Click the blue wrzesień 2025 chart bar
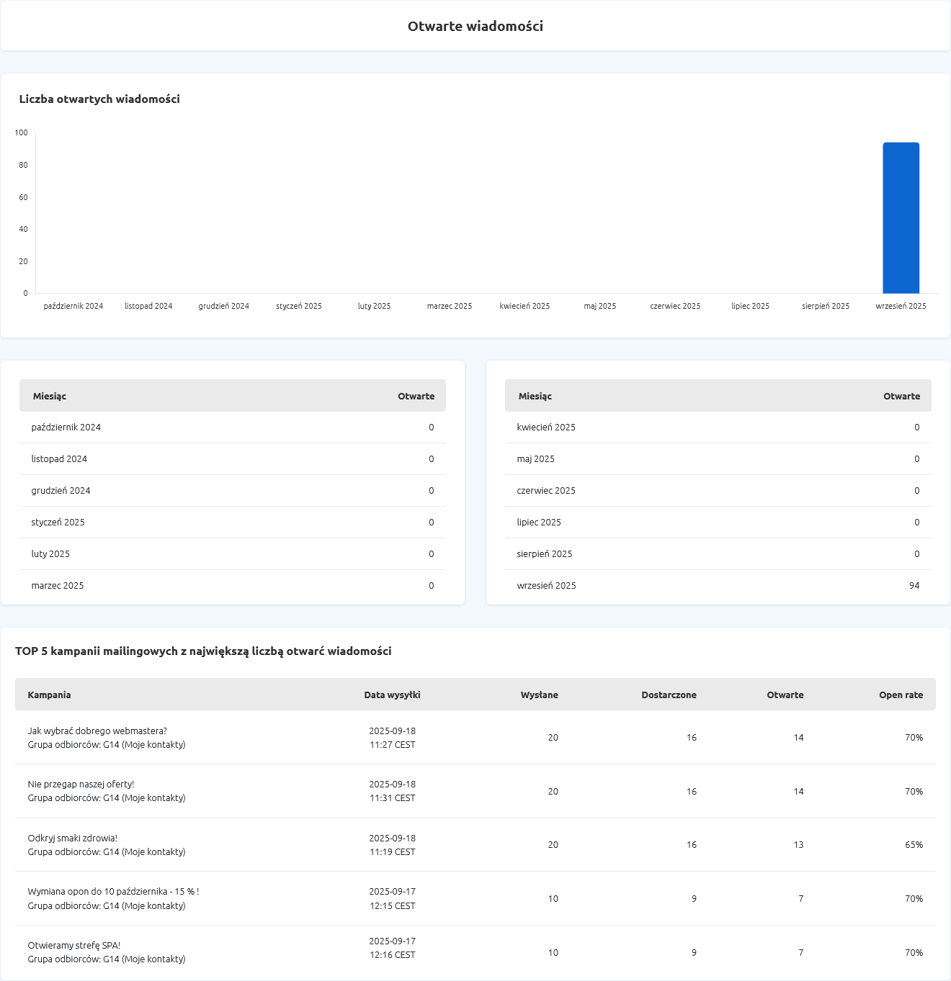 [x=901, y=218]
